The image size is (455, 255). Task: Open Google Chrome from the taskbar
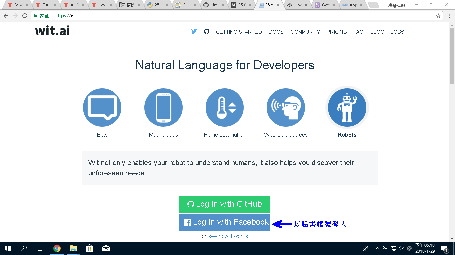pyautogui.click(x=57, y=248)
